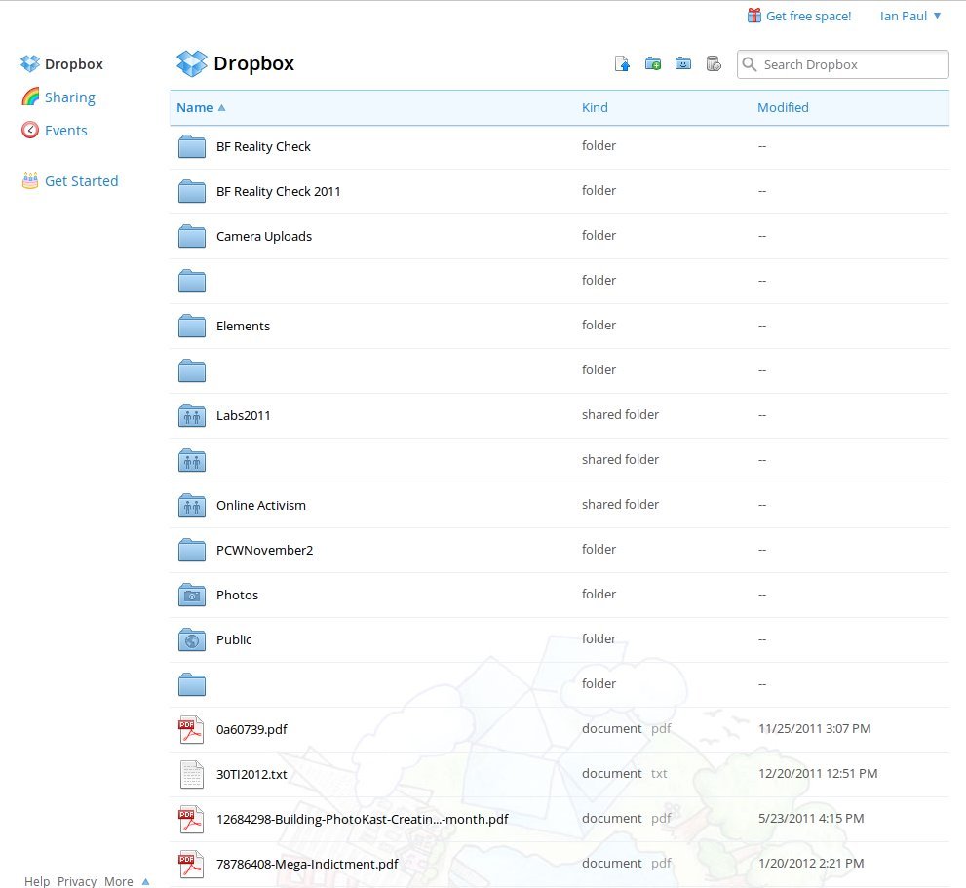Screen dimensions: 966x888
Task: Click the magnifier icon in the search box
Action: (750, 64)
